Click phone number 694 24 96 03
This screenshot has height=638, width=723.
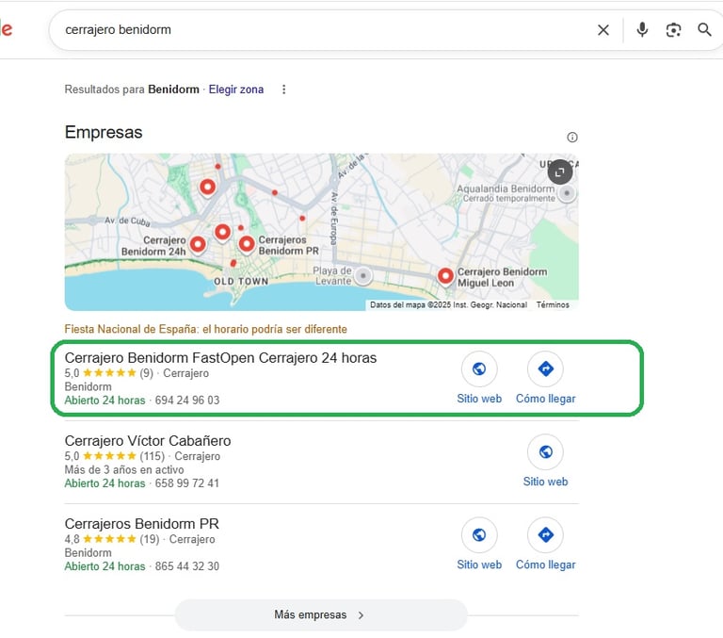[187, 401]
